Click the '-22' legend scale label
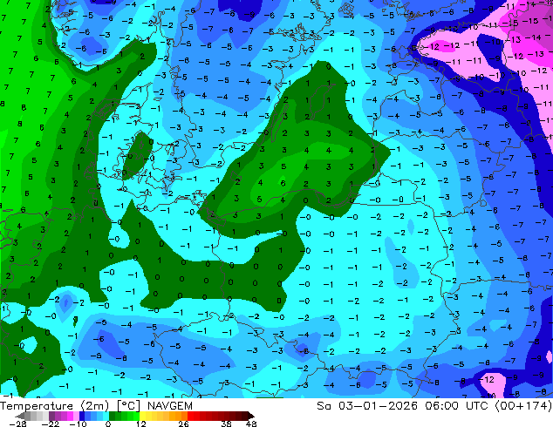The width and height of the screenshot is (553, 427). [51, 424]
